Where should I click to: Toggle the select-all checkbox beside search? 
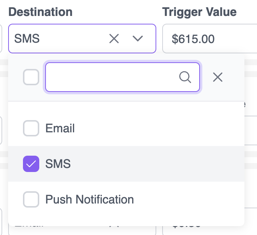31,77
